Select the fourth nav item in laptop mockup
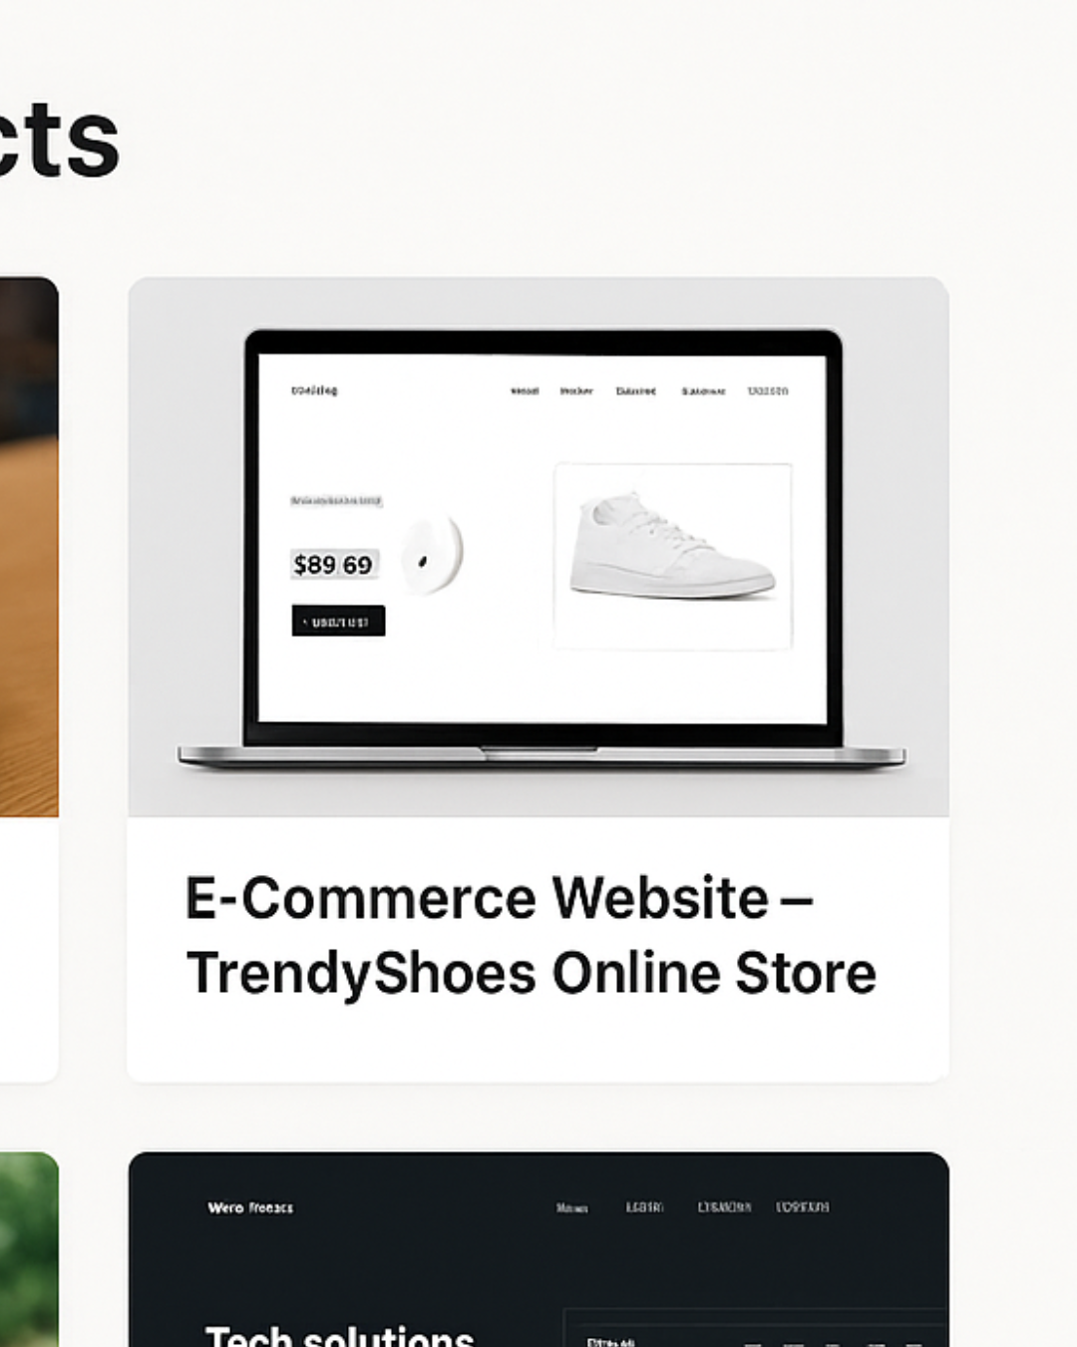The image size is (1077, 1347). click(703, 391)
